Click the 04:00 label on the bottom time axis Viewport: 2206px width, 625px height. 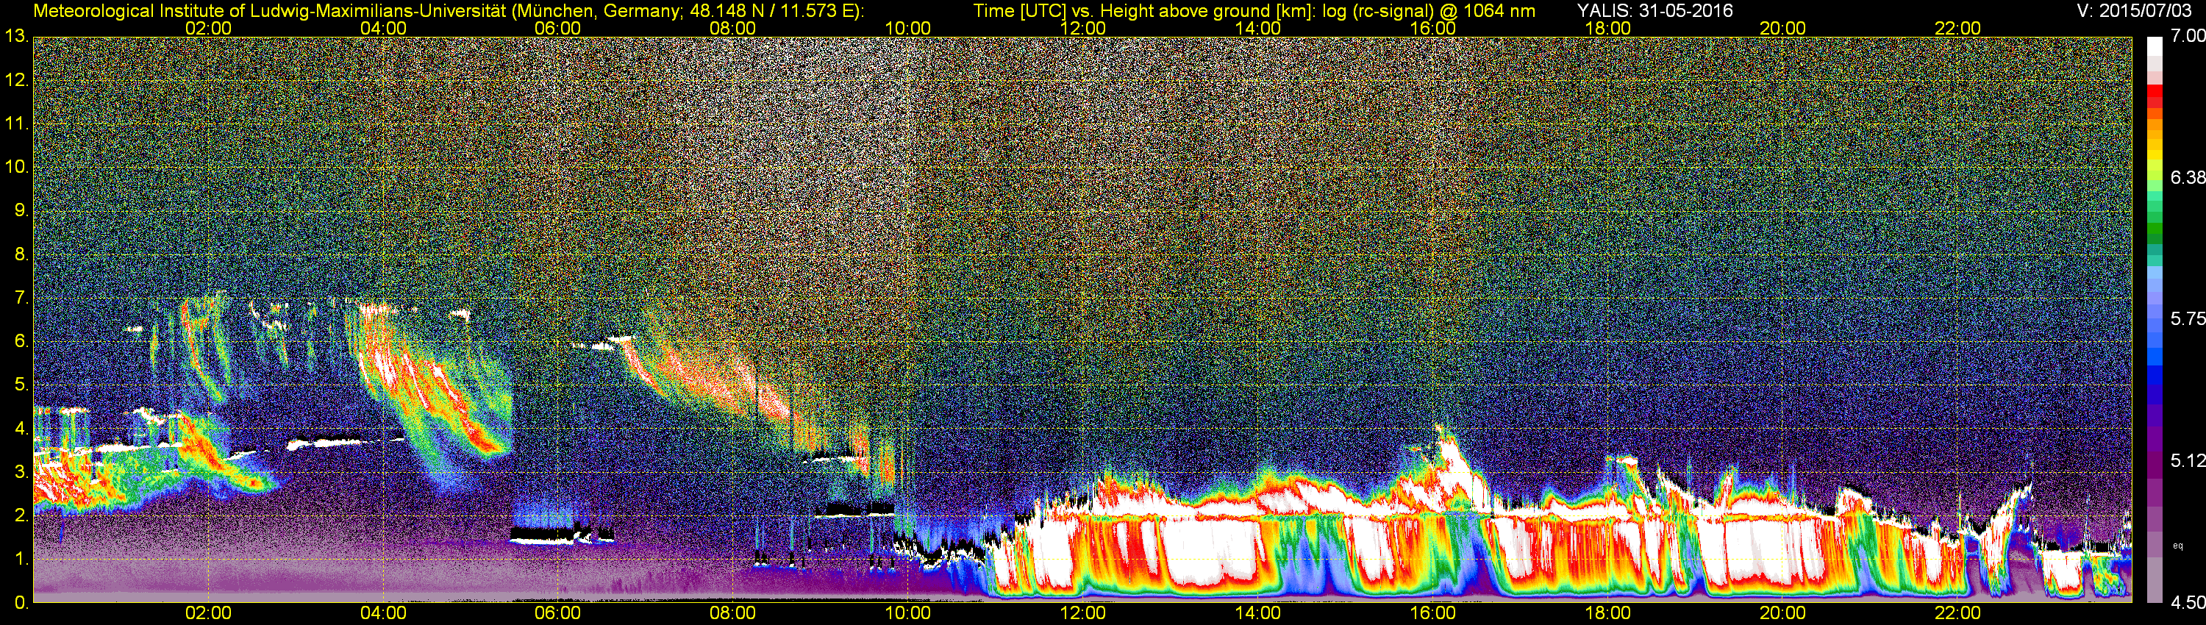click(383, 613)
